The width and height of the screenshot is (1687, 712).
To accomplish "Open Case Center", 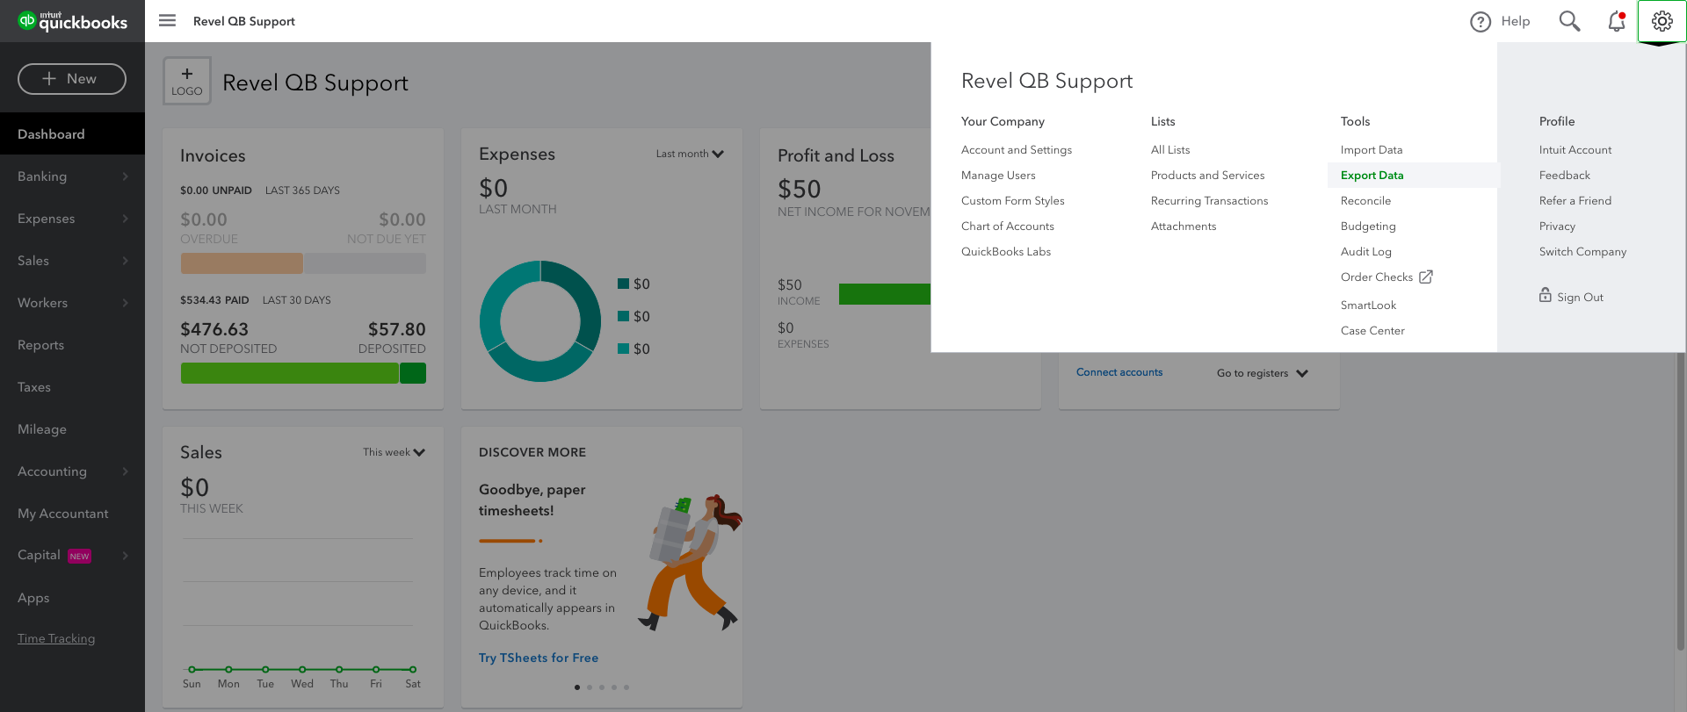I will (x=1372, y=331).
